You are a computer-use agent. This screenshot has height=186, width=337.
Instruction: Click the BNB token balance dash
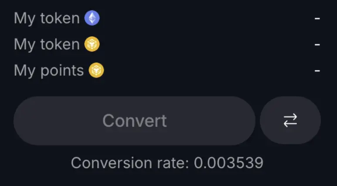(x=317, y=44)
